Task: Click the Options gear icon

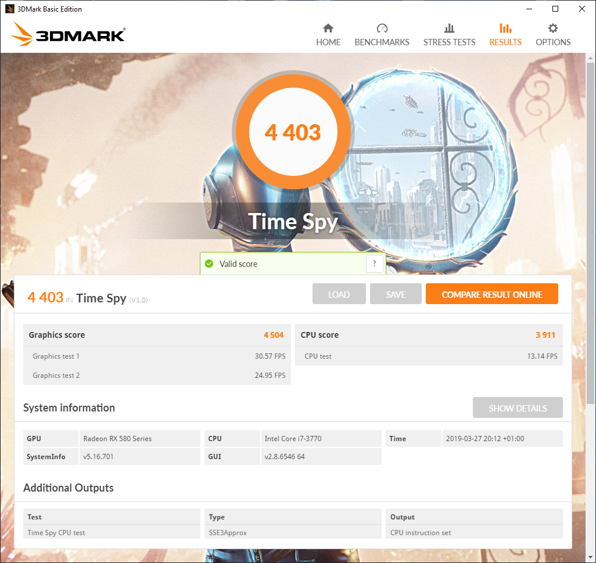Action: click(553, 28)
